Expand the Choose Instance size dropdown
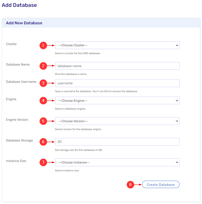The image size is (202, 204). [117, 162]
